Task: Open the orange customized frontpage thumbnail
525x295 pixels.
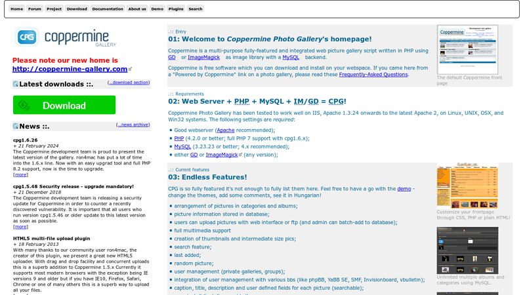Action: pos(467,186)
